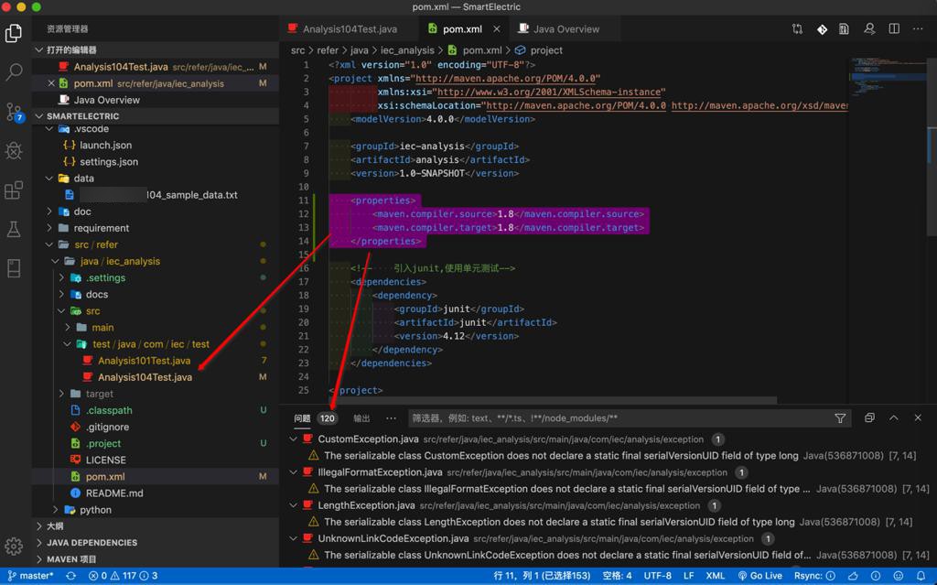Click the UTF-8 encoding selector
The image size is (937, 585).
(x=657, y=576)
